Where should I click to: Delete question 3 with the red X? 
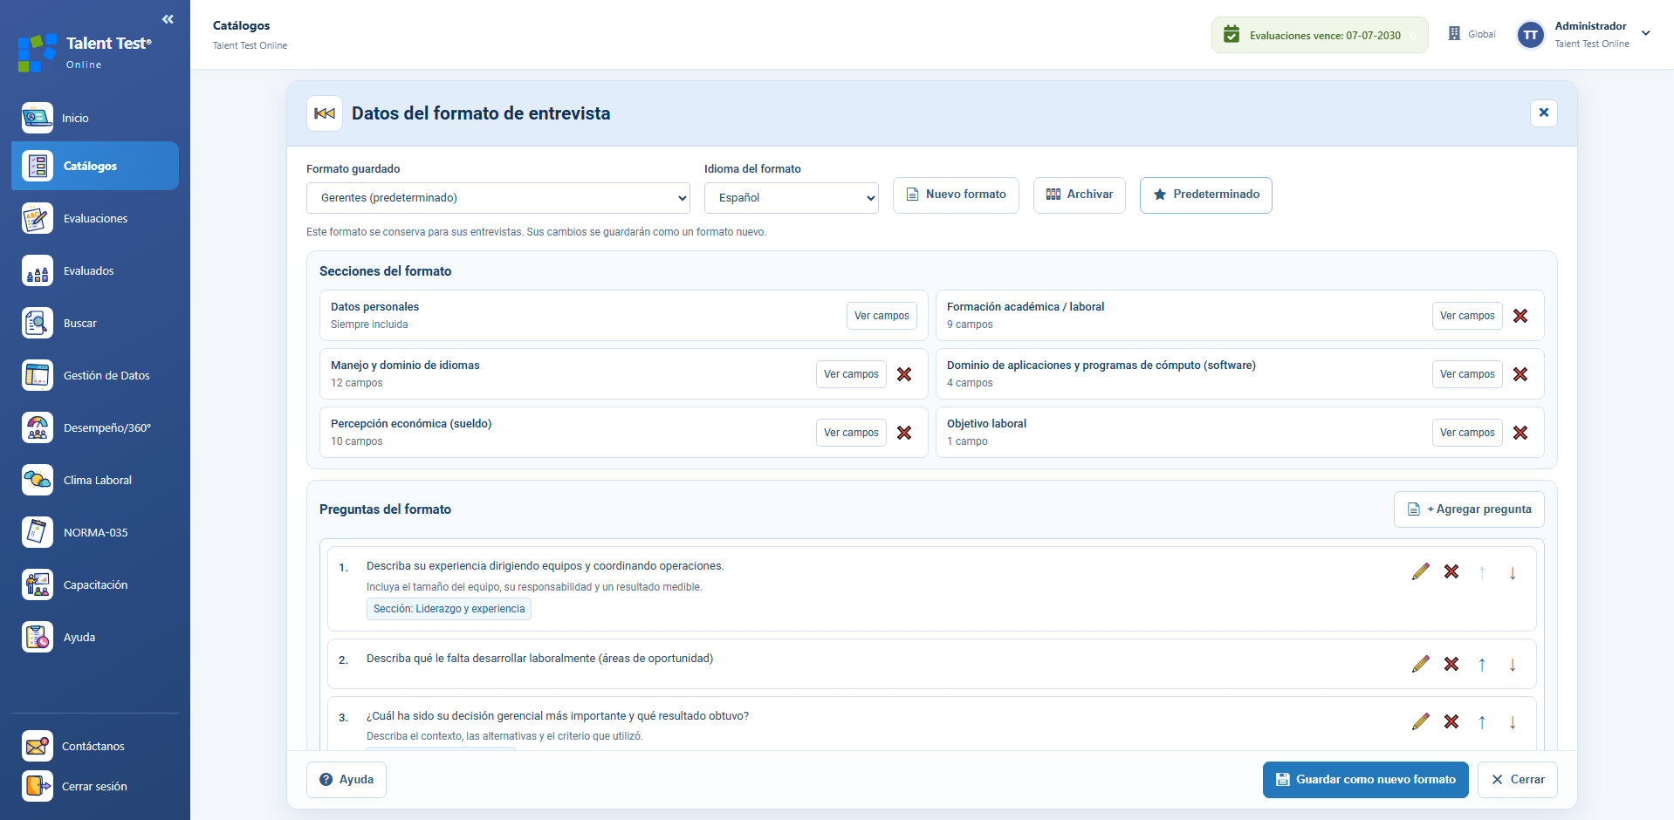click(x=1451, y=721)
